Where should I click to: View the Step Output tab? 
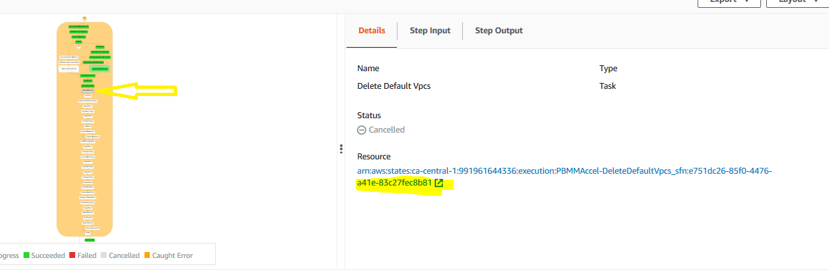[x=498, y=31]
